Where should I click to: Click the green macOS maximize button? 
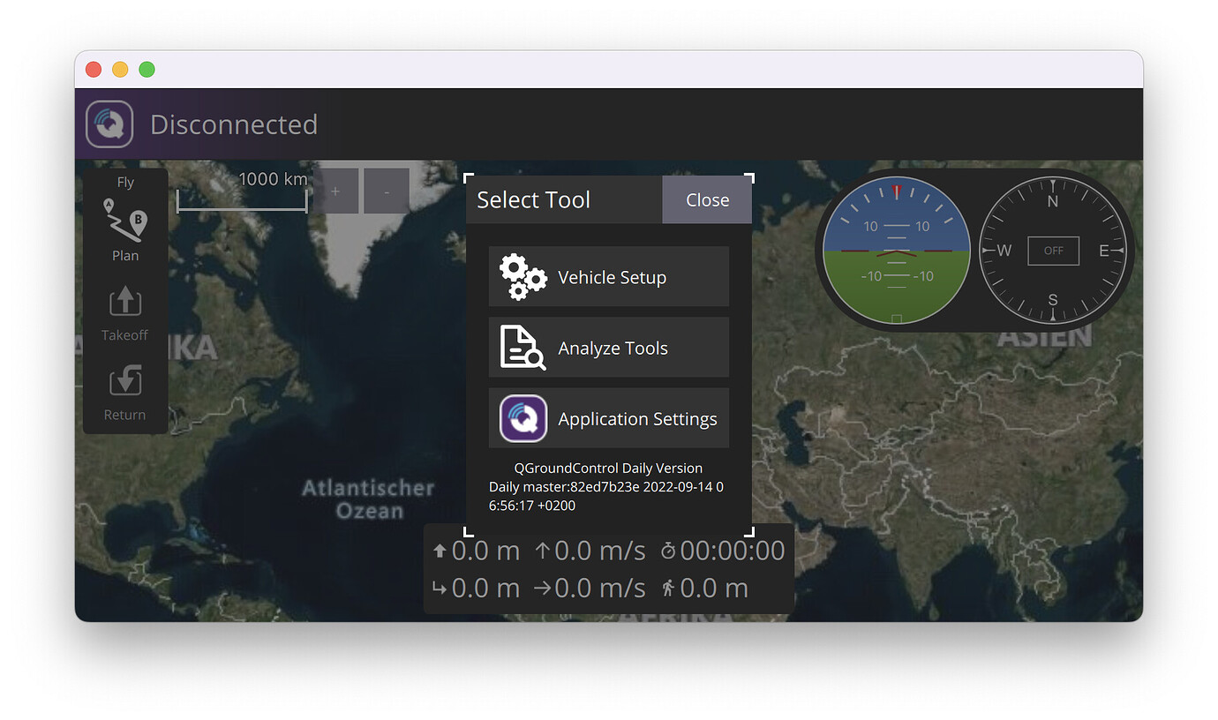pyautogui.click(x=147, y=69)
